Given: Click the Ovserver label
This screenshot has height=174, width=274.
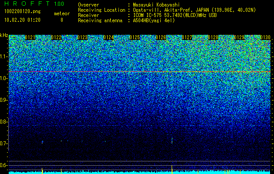Looking at the screenshot, I should click(88, 5).
